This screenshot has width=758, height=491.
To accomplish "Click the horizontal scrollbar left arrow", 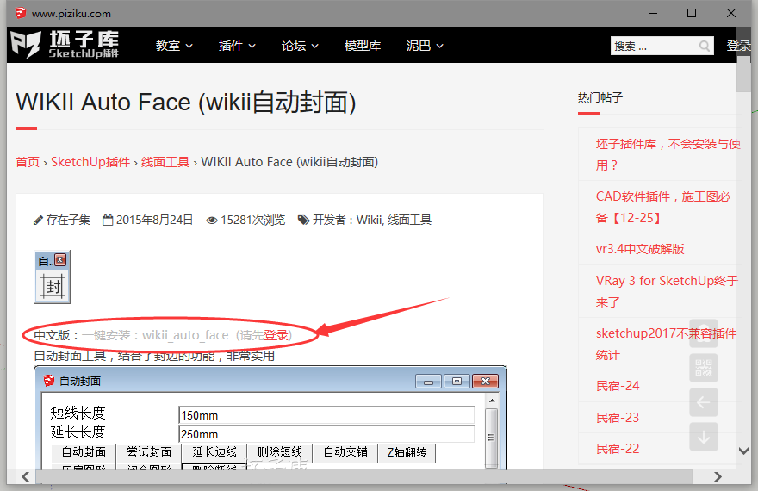I will click(25, 476).
